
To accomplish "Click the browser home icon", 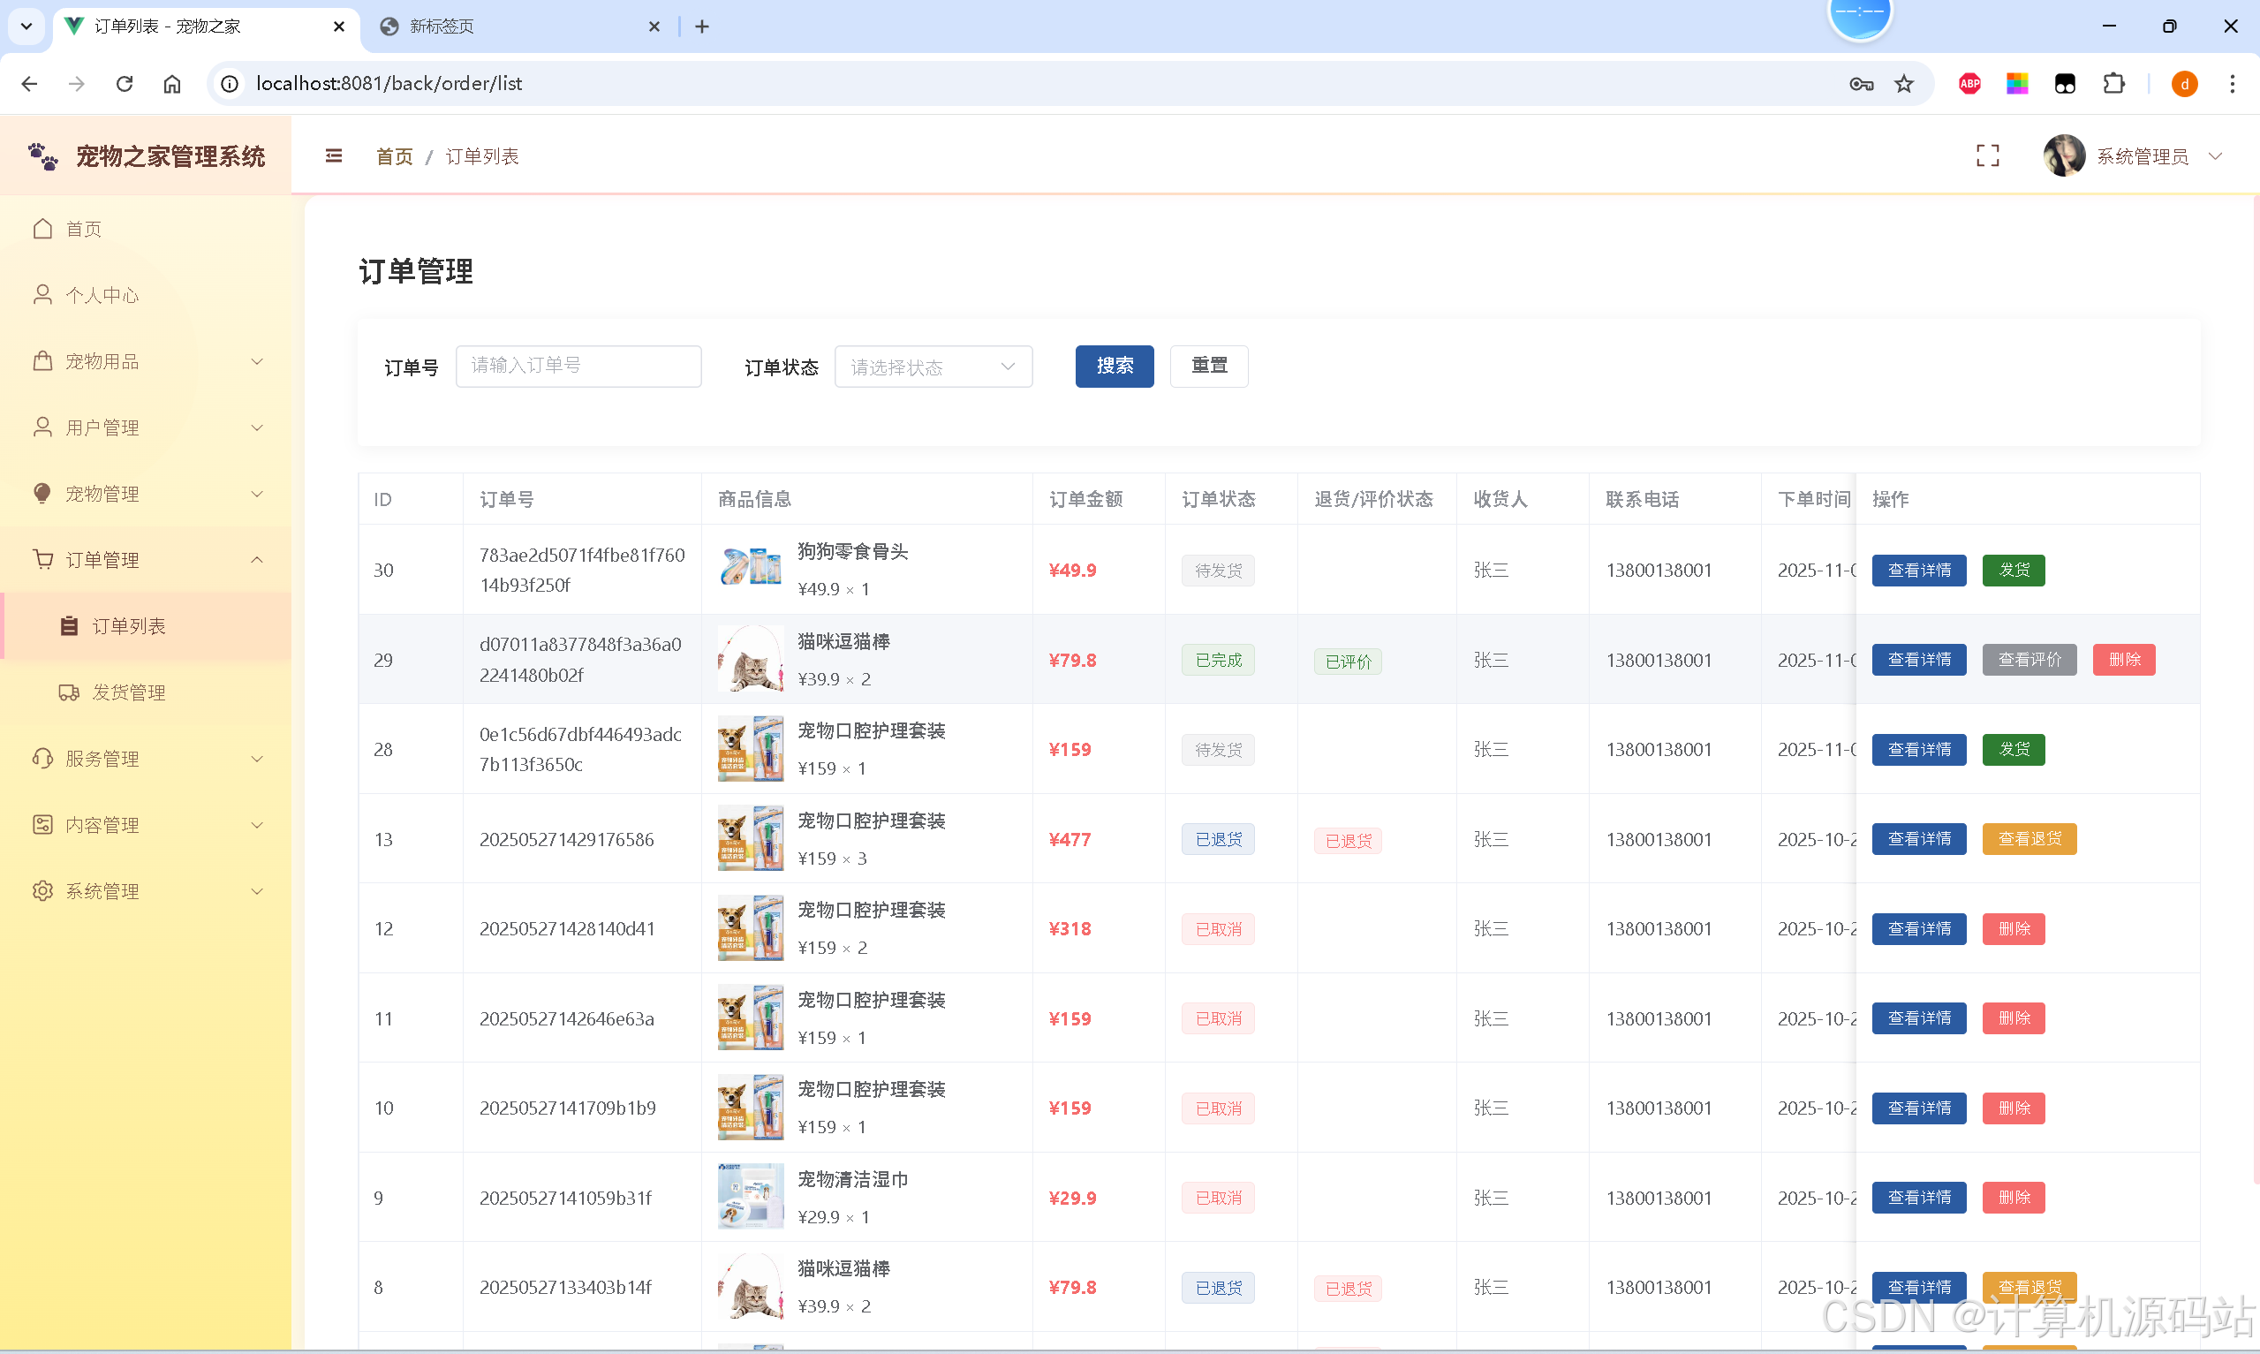I will point(172,84).
